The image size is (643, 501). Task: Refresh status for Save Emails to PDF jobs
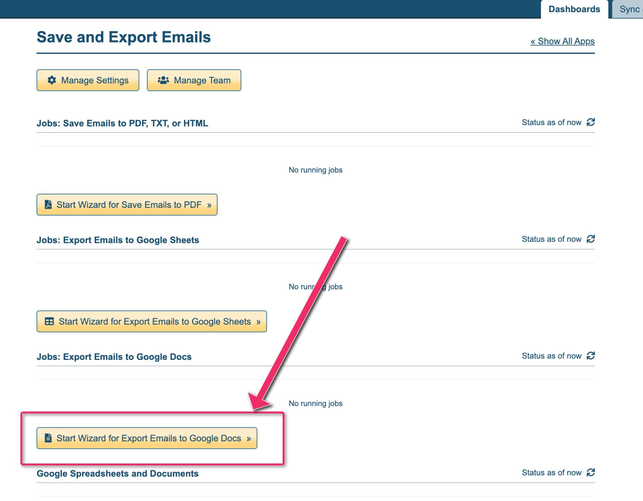click(590, 122)
